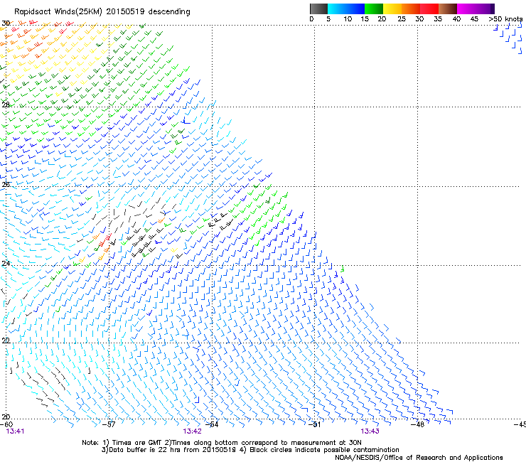Screen dimensions: 526x462
Task: Click the orange 25-30 knots color segment
Action: 411,9
